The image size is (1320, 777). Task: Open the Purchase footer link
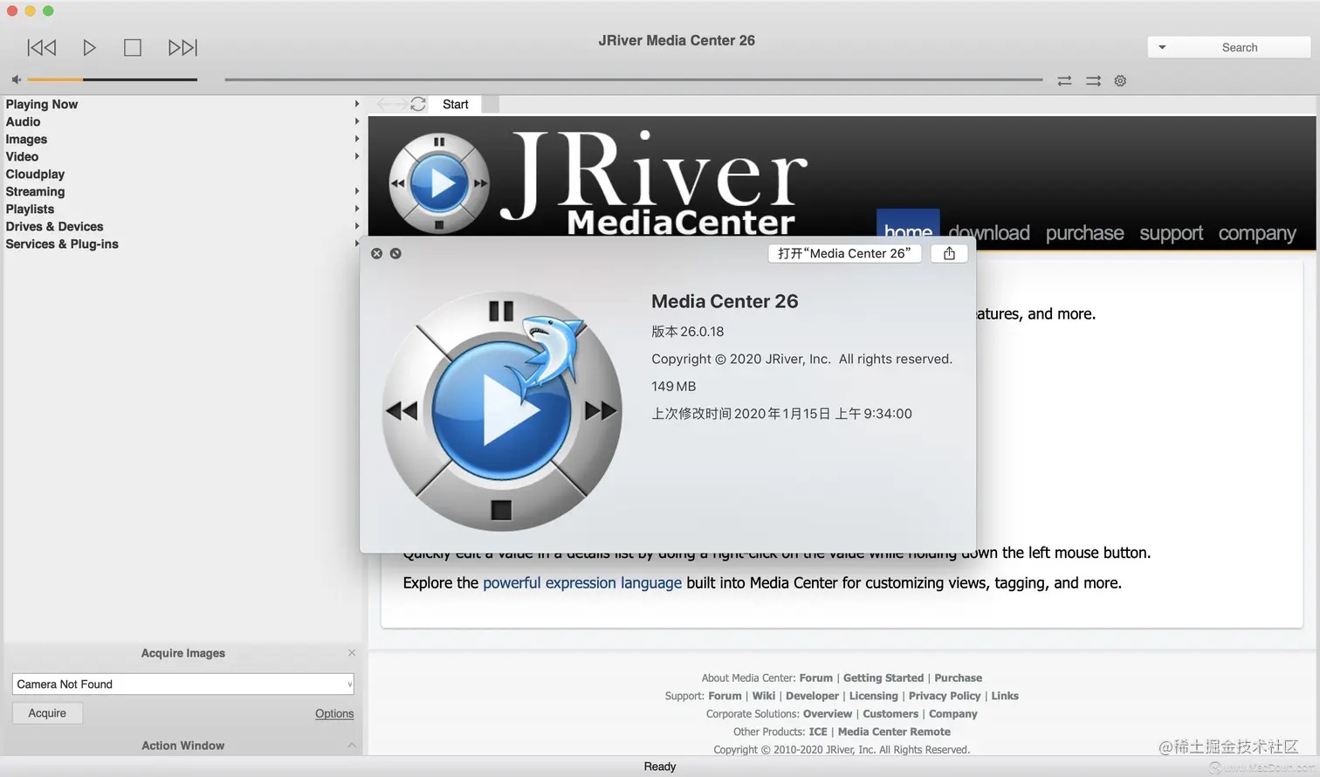pyautogui.click(x=958, y=677)
